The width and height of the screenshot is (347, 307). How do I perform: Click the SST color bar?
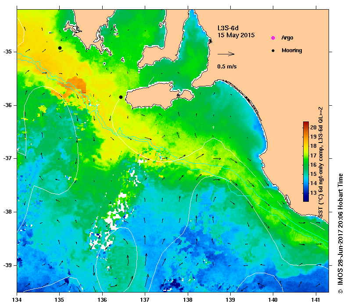[x=306, y=161]
